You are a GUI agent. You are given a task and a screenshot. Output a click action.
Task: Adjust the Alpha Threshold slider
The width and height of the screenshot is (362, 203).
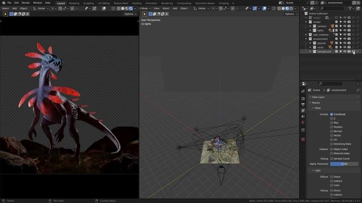coord(344,164)
